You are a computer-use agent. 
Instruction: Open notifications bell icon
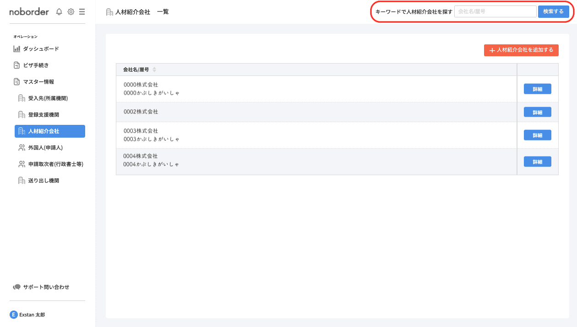59,12
